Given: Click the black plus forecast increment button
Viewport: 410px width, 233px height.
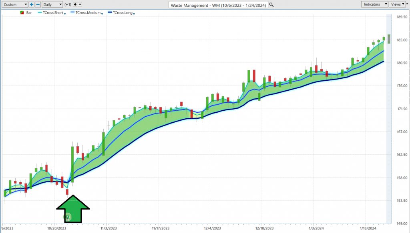Looking at the screenshot, I should click(x=75, y=4).
